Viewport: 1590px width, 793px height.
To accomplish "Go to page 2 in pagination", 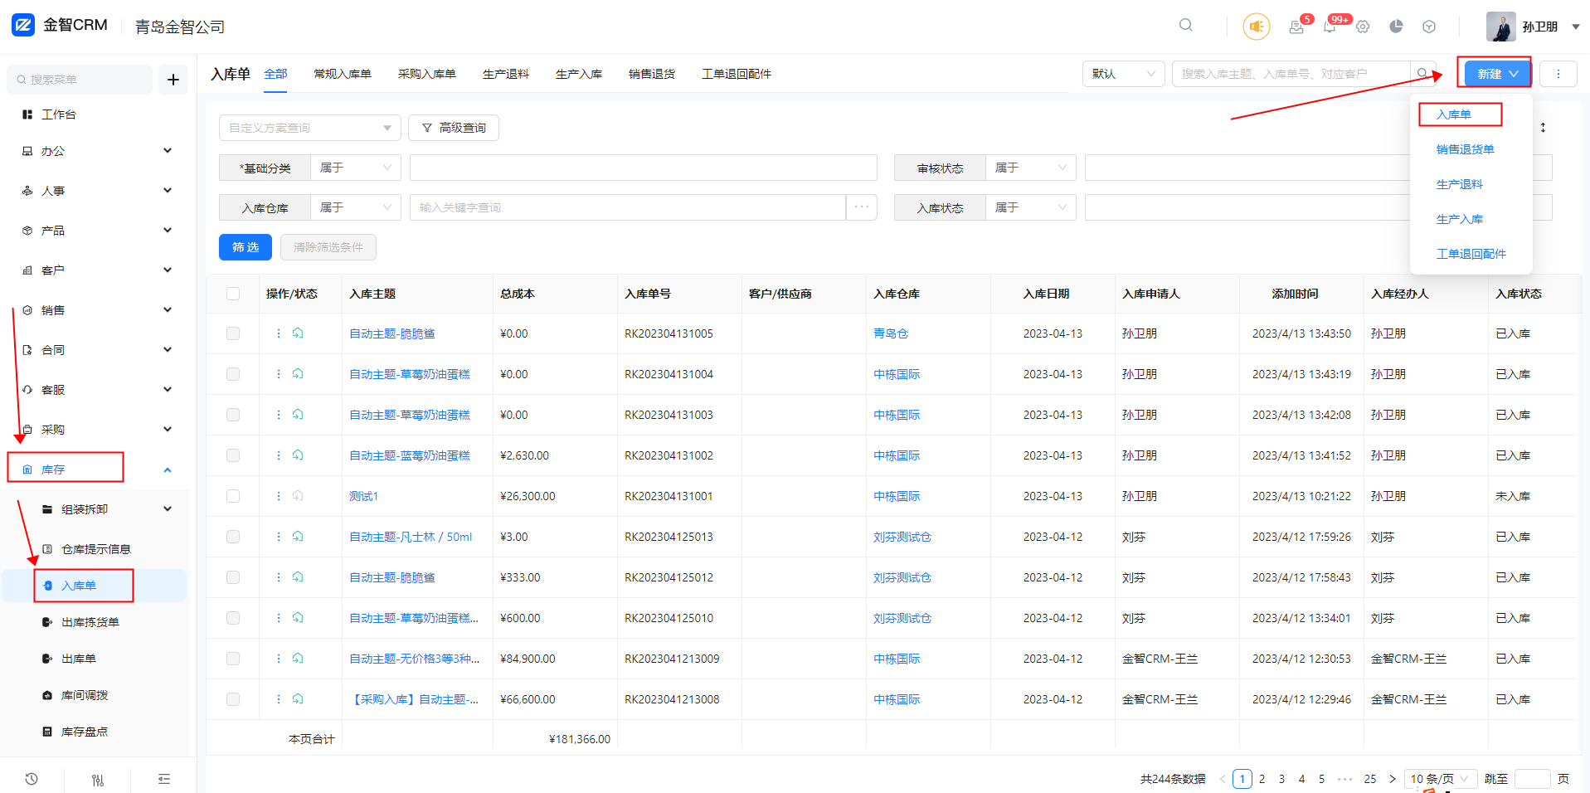I will 1262,779.
